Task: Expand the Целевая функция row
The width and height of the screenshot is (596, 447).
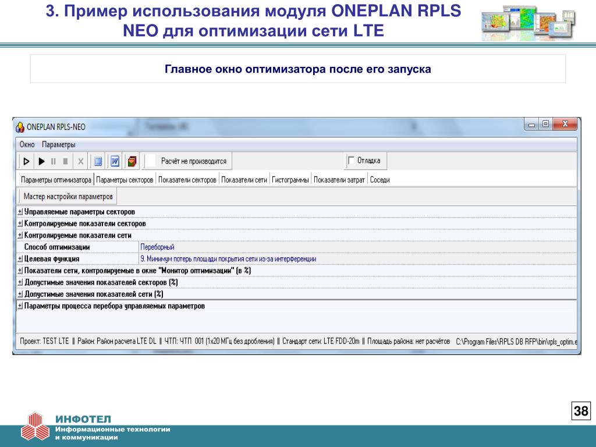Action: (20, 259)
